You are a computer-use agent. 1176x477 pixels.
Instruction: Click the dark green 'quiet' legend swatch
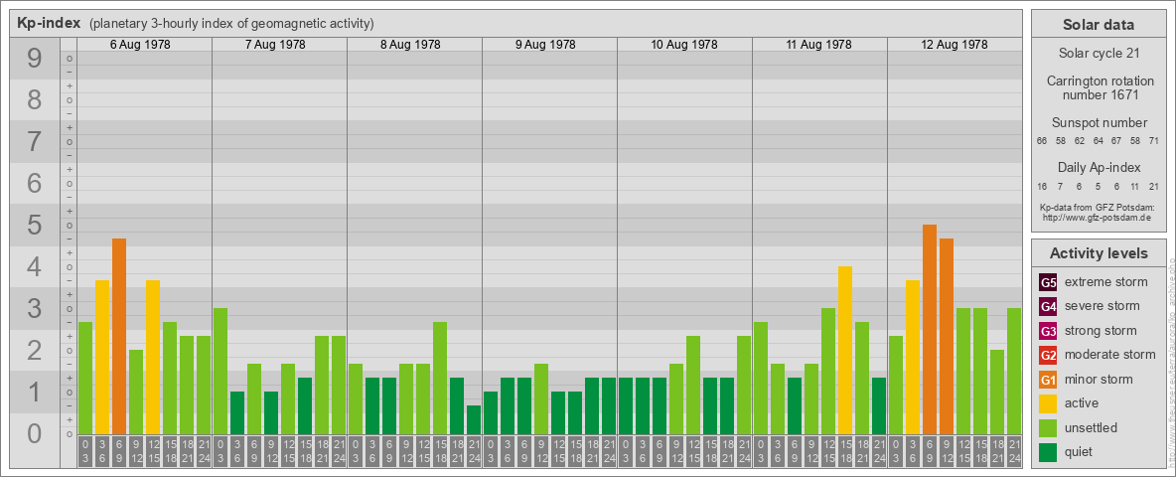click(1048, 452)
